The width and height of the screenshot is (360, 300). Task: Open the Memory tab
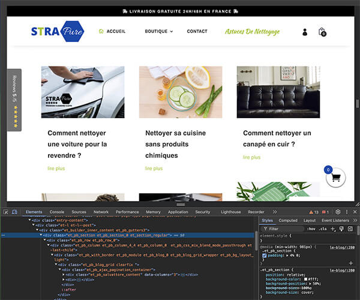[x=153, y=212]
